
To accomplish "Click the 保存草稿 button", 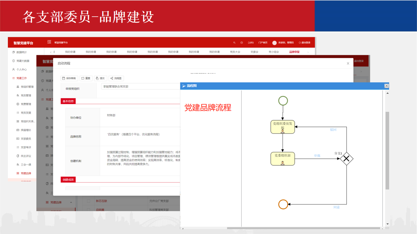I will [69, 78].
